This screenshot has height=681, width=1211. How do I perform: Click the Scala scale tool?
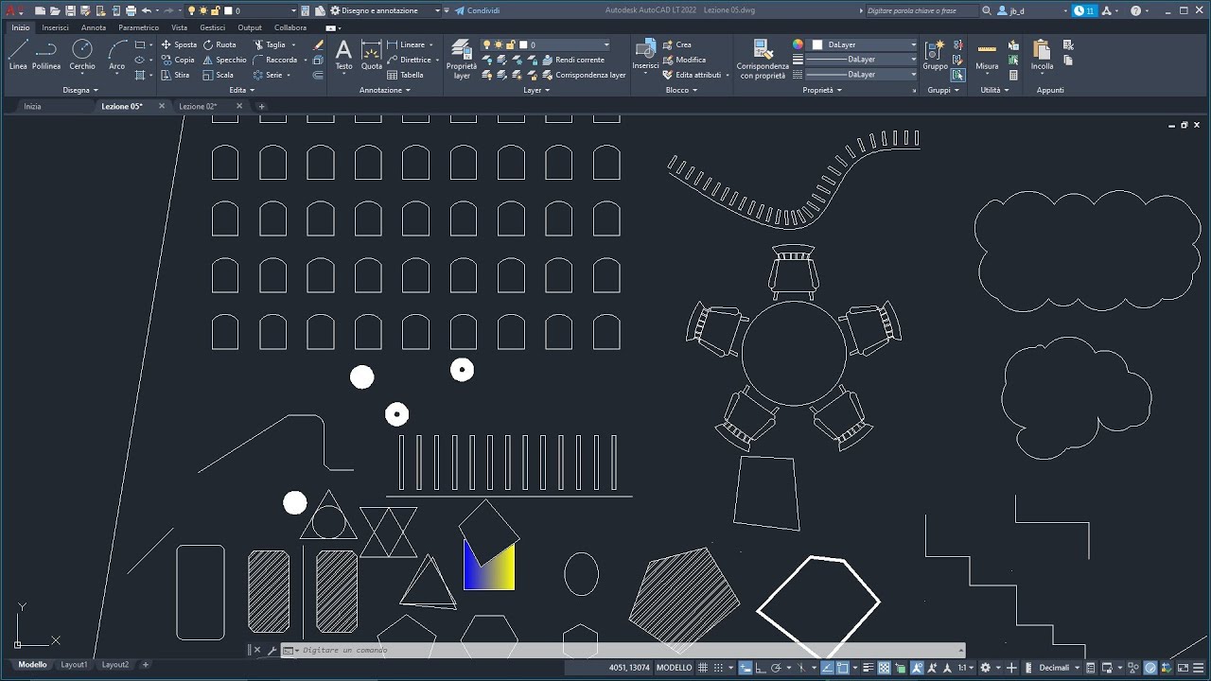tap(218, 75)
